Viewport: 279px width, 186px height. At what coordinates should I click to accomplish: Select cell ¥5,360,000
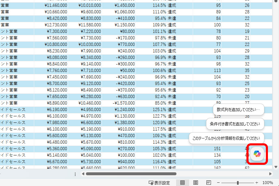[51, 149]
